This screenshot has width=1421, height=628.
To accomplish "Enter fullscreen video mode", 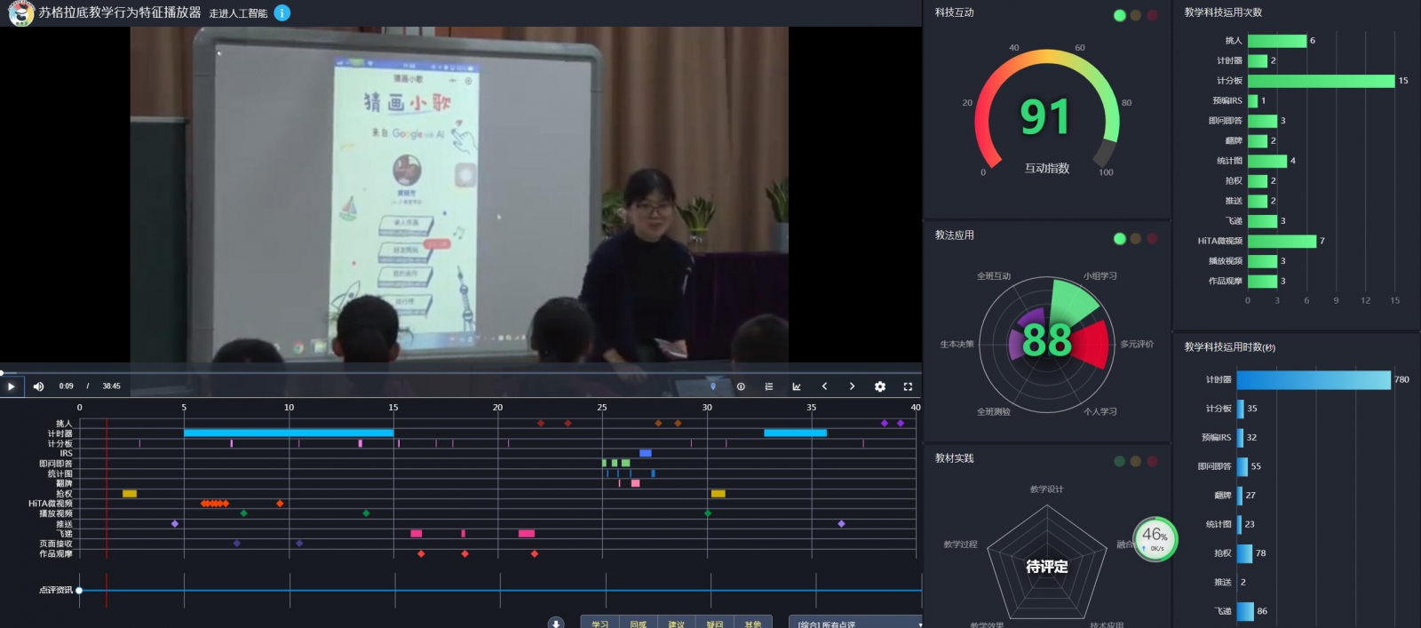I will click(x=908, y=386).
